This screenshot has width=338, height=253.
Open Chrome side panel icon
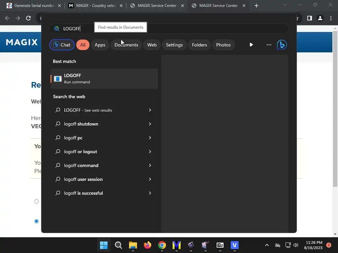pos(310,18)
